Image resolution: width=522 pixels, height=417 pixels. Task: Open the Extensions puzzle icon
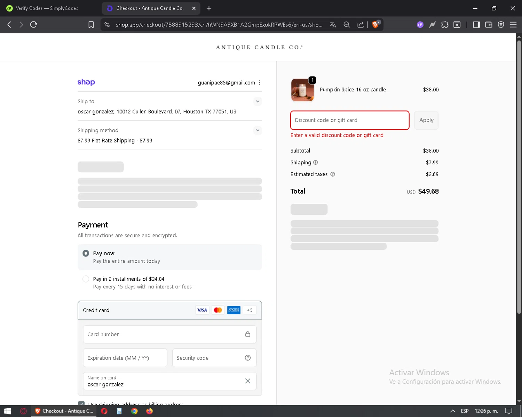tap(445, 25)
